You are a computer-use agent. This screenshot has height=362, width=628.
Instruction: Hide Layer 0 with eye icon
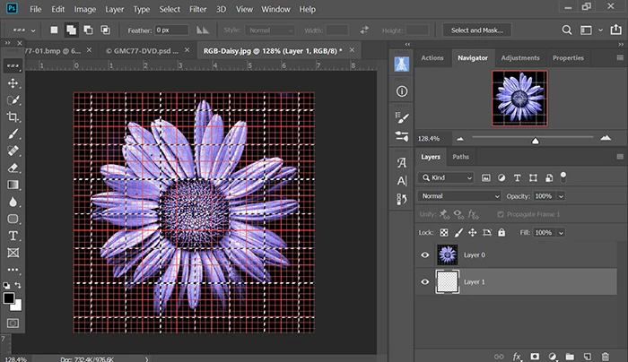pos(425,255)
